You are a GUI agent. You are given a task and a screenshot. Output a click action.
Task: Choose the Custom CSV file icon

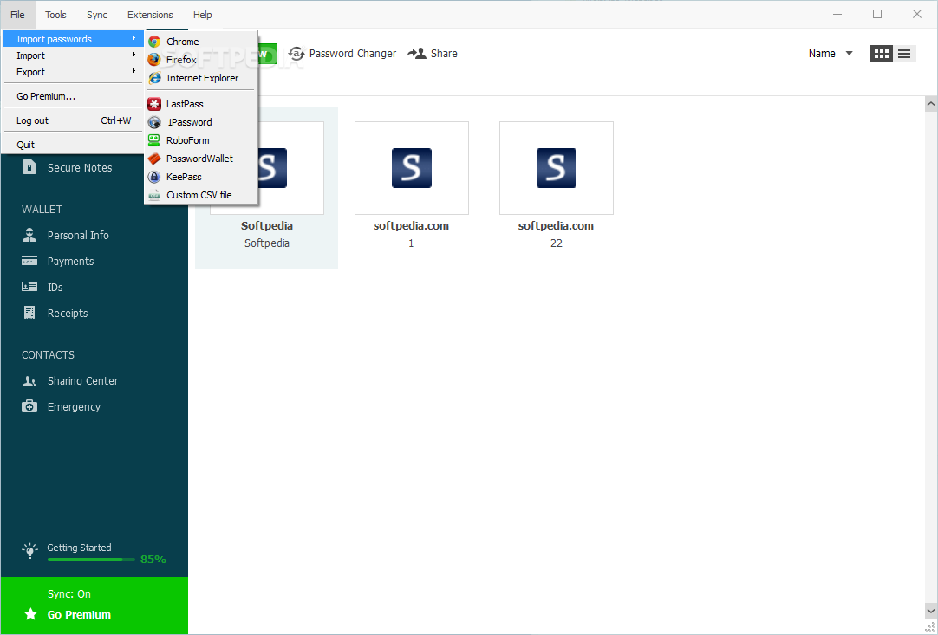click(x=154, y=195)
